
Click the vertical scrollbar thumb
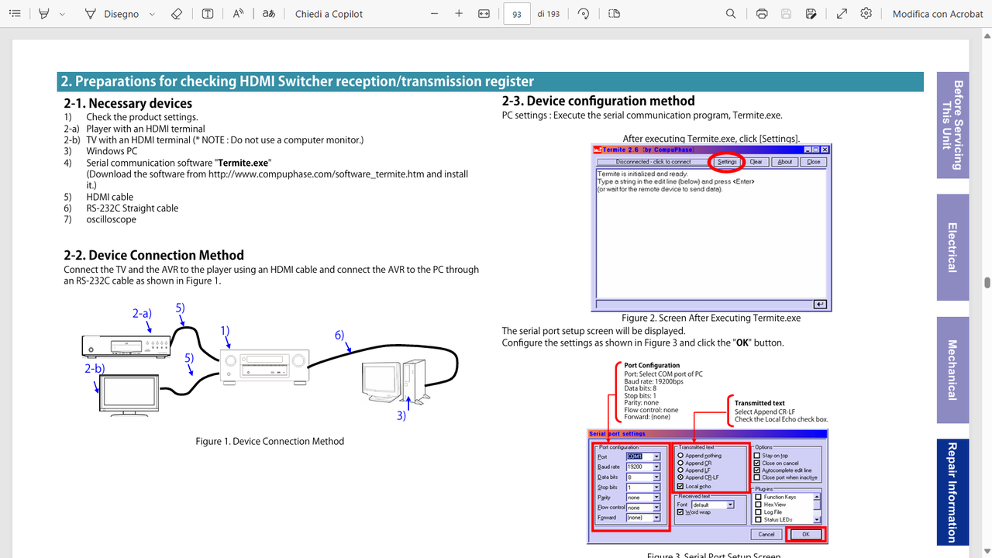point(987,283)
